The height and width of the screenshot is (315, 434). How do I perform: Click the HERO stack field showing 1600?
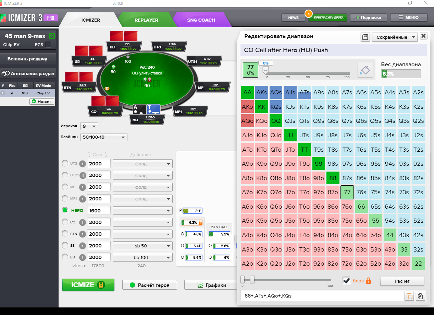99,210
